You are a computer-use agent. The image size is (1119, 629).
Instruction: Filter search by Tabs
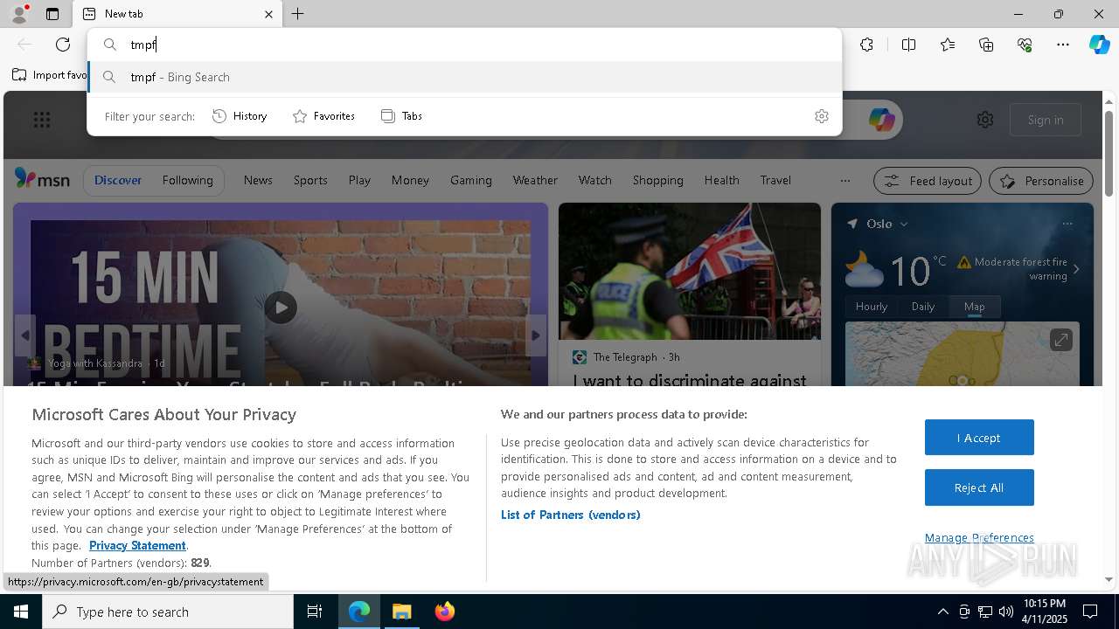point(401,116)
